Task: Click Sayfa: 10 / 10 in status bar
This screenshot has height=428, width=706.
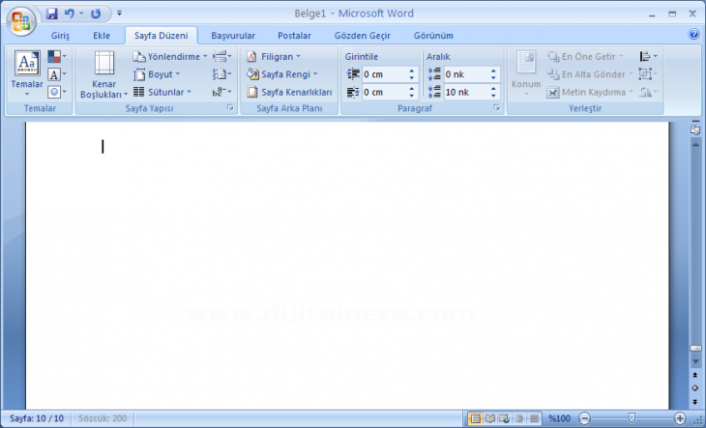Action: [37, 418]
